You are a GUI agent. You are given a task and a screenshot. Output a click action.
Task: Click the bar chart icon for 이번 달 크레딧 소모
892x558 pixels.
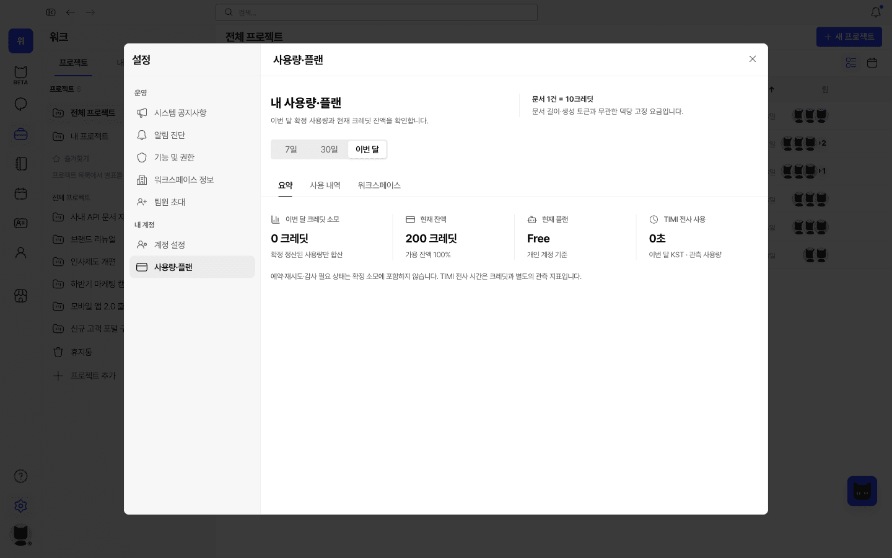point(276,219)
